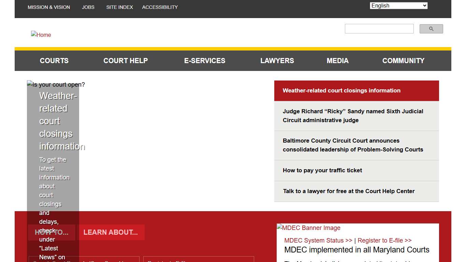Click the LEARN ABOUT... button

pos(111,232)
